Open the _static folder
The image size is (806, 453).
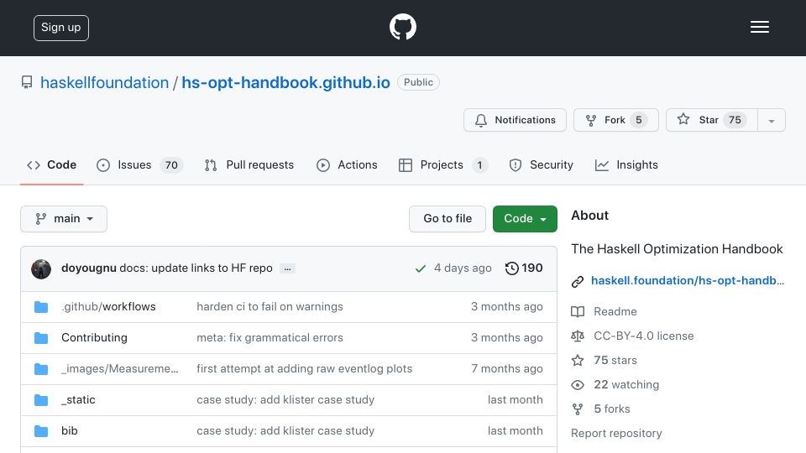[78, 400]
